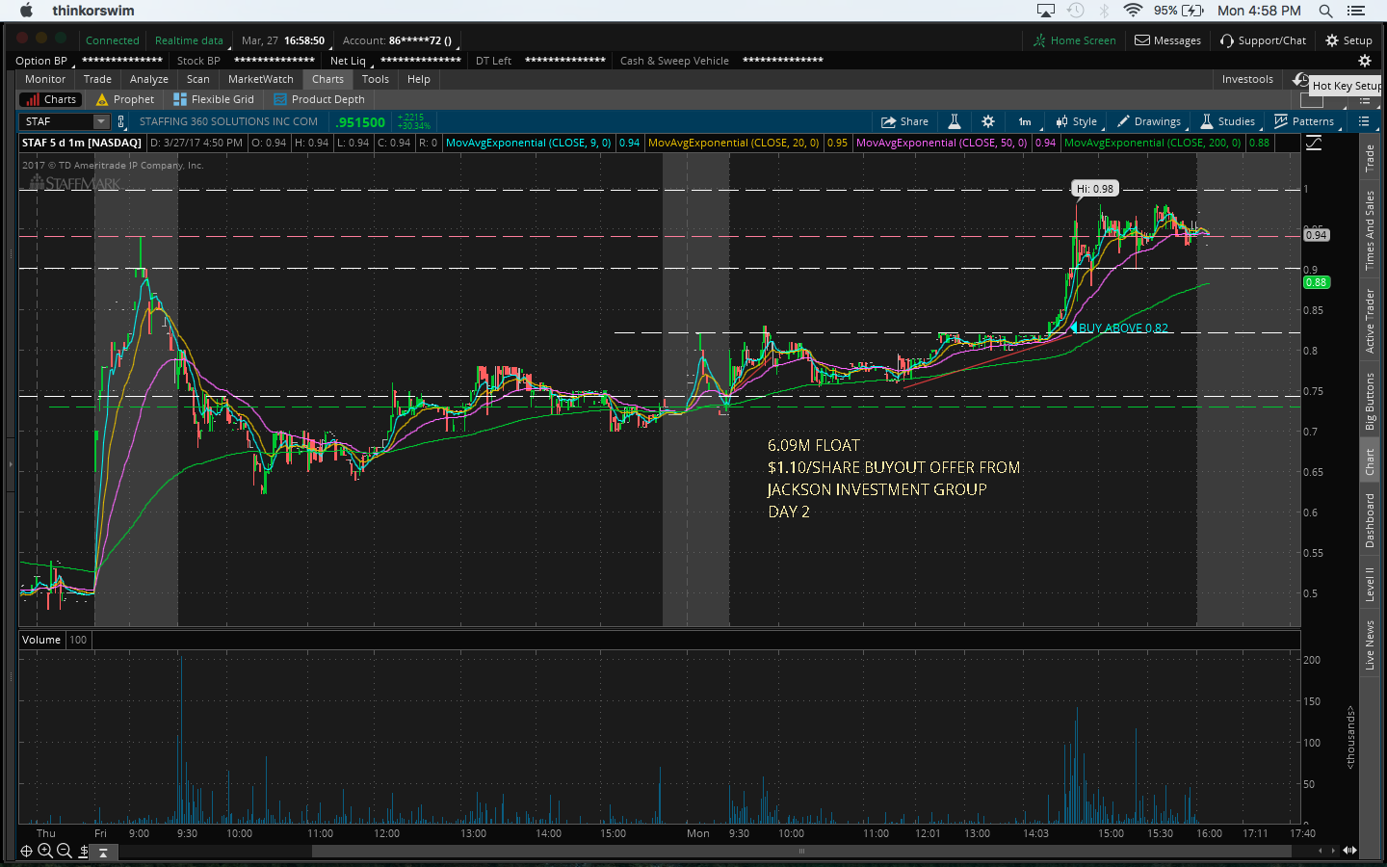Click the flask icon beside Share
The image size is (1387, 867).
click(x=954, y=121)
